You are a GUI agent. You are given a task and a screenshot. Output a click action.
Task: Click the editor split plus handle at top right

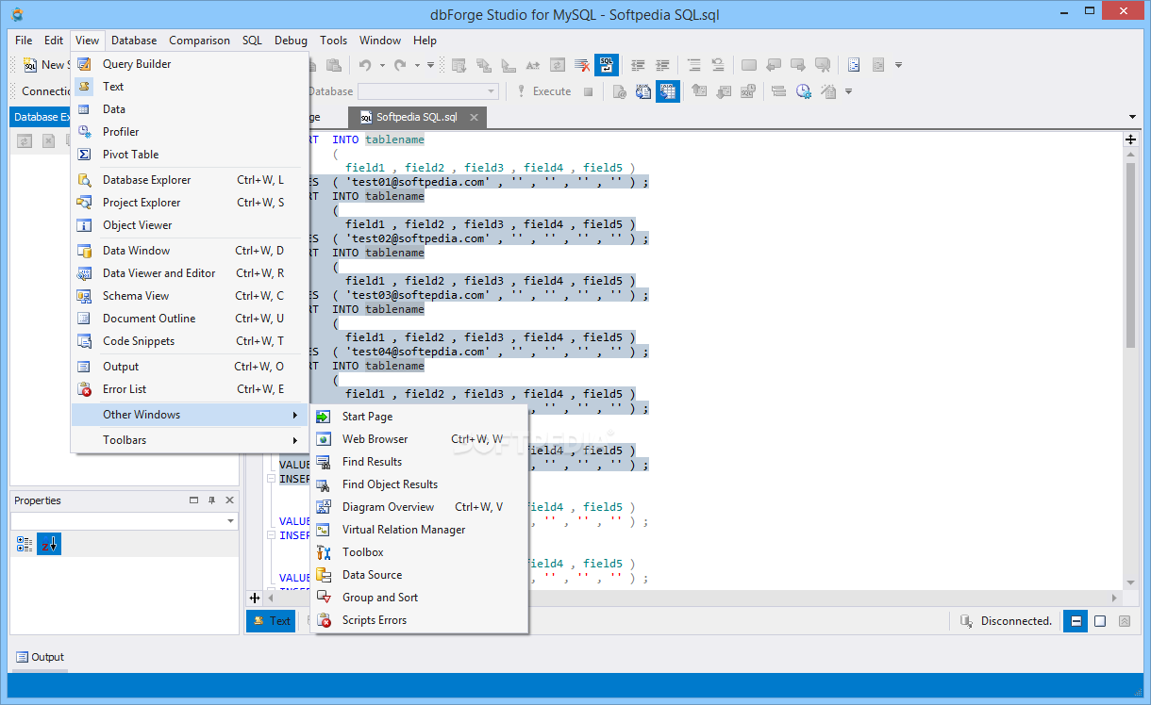coord(1130,139)
